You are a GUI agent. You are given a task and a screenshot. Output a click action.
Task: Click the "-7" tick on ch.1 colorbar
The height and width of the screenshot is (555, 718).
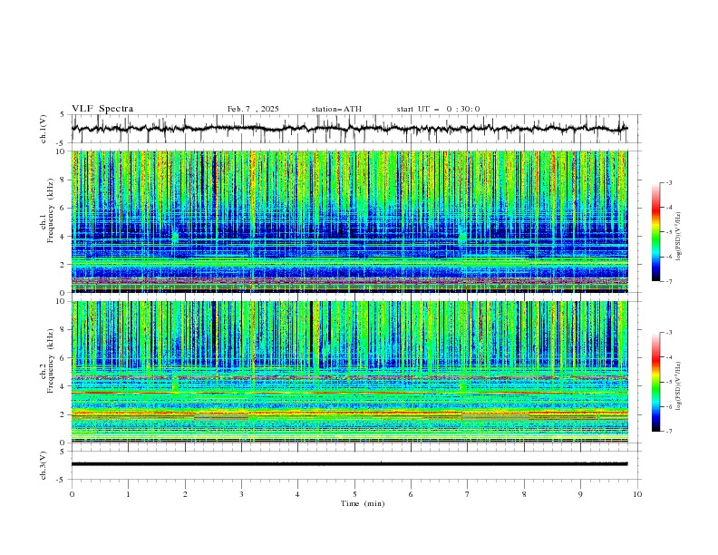(669, 281)
